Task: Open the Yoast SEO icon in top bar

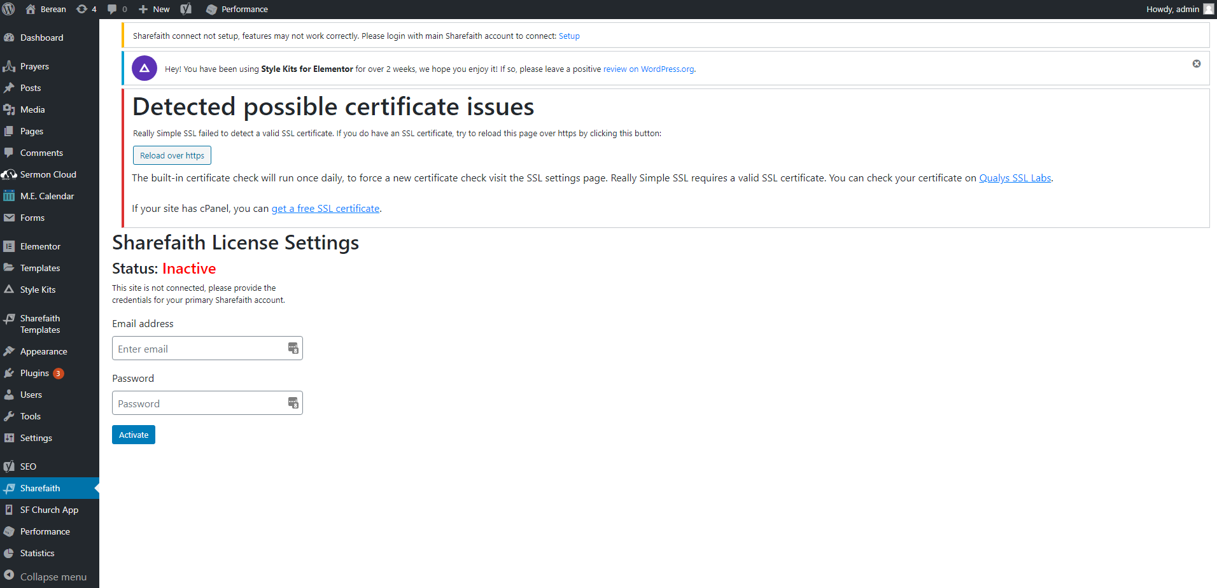Action: click(186, 9)
